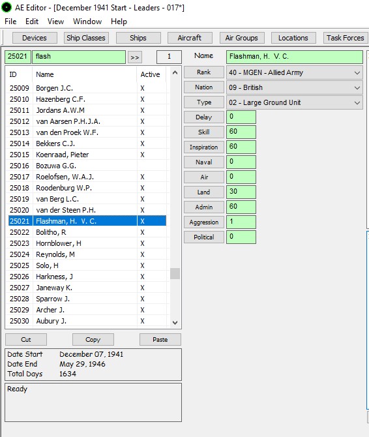369x437 pixels.
Task: Select leader Borgen J.C. in list
Action: 86,88
